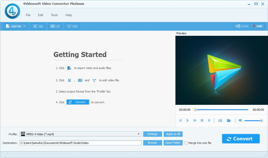Adjust the volume slider
This screenshot has width=268, height=158.
pyautogui.click(x=254, y=121)
